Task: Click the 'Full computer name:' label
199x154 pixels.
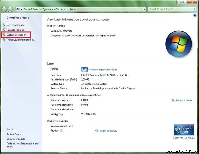Action: [62, 105]
